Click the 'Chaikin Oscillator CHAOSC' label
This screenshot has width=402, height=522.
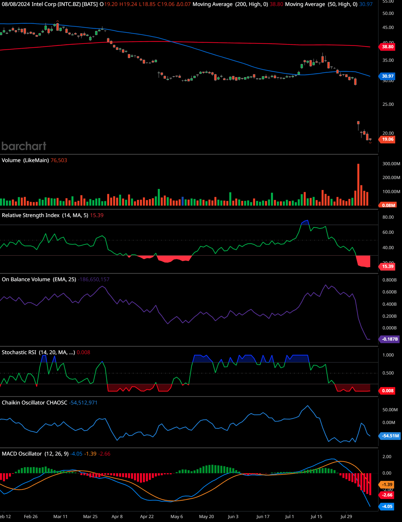(34, 403)
